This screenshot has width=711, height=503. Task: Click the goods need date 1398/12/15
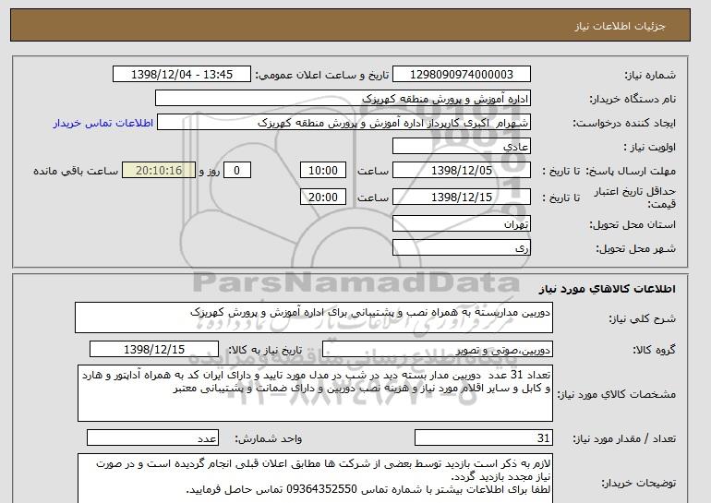[x=154, y=350]
